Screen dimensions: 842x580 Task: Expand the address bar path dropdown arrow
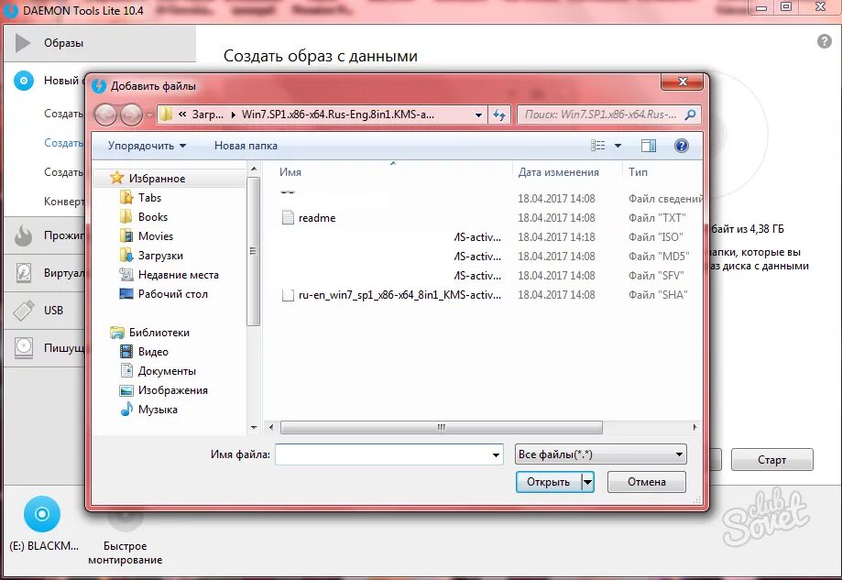point(478,115)
